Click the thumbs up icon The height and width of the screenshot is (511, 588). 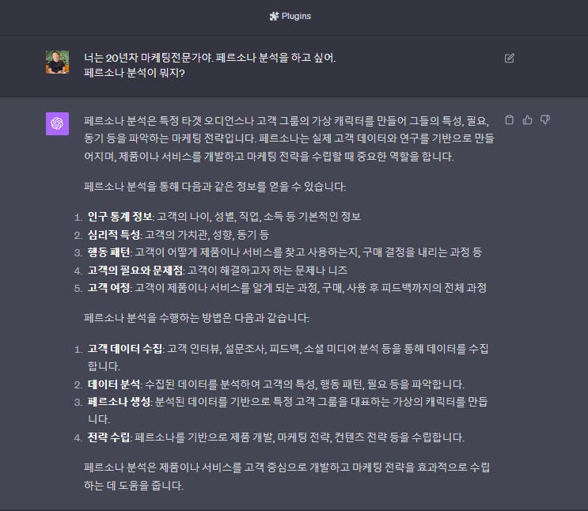tap(527, 119)
